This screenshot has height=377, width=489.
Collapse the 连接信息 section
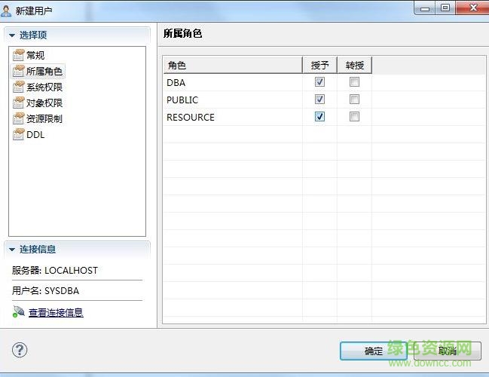[12, 250]
